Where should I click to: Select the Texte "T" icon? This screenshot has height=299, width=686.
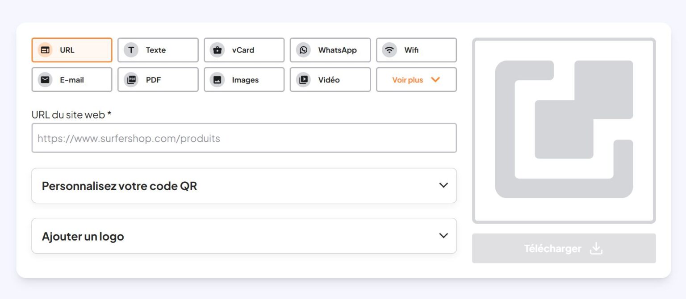coord(131,50)
